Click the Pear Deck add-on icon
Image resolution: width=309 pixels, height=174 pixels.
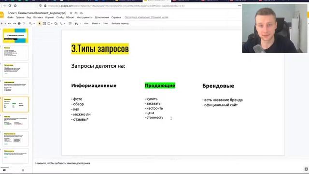tap(77, 24)
